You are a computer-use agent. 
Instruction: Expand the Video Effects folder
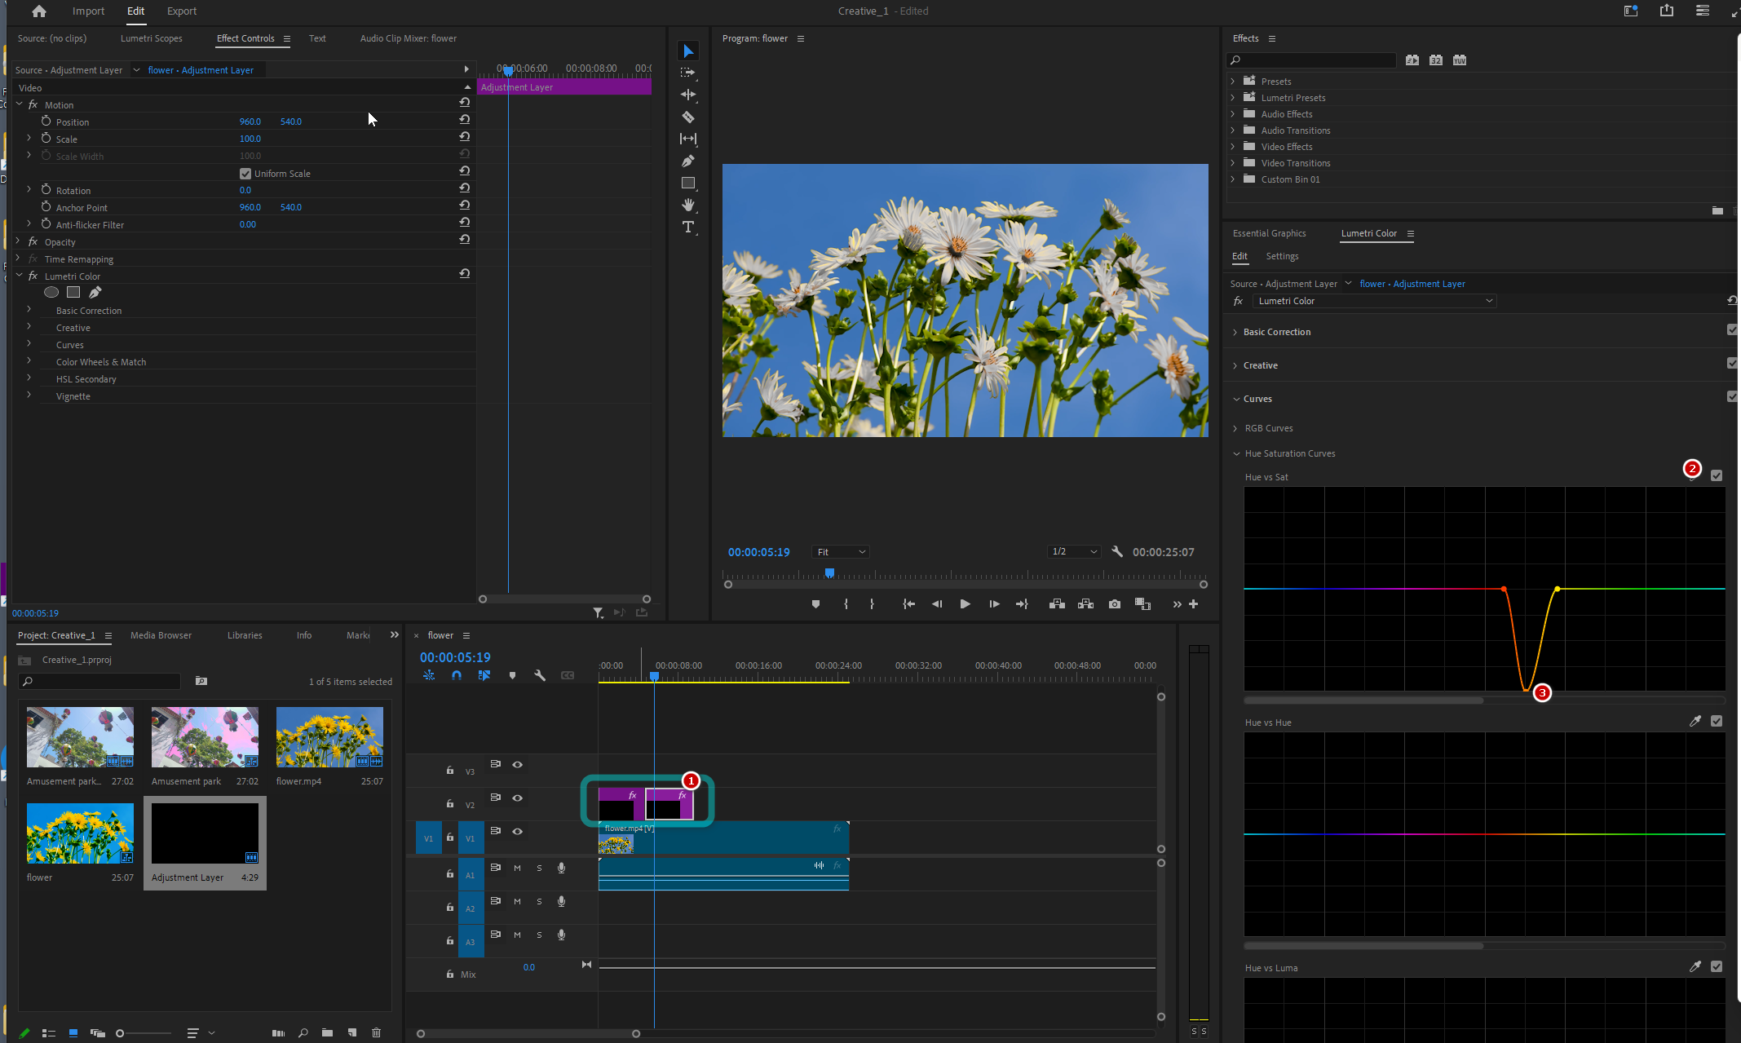pyautogui.click(x=1233, y=147)
